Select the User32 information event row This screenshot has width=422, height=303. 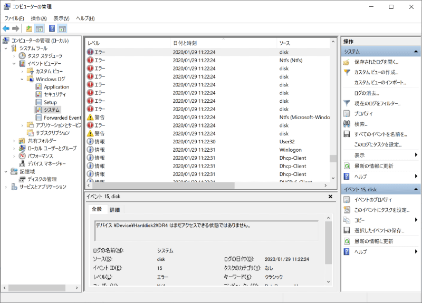pyautogui.click(x=207, y=142)
